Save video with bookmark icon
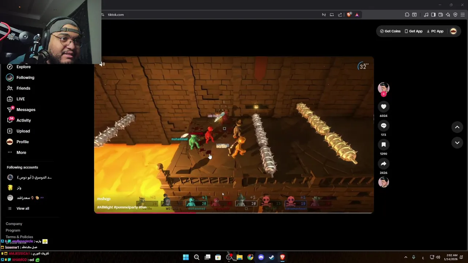The image size is (468, 263). [x=384, y=145]
